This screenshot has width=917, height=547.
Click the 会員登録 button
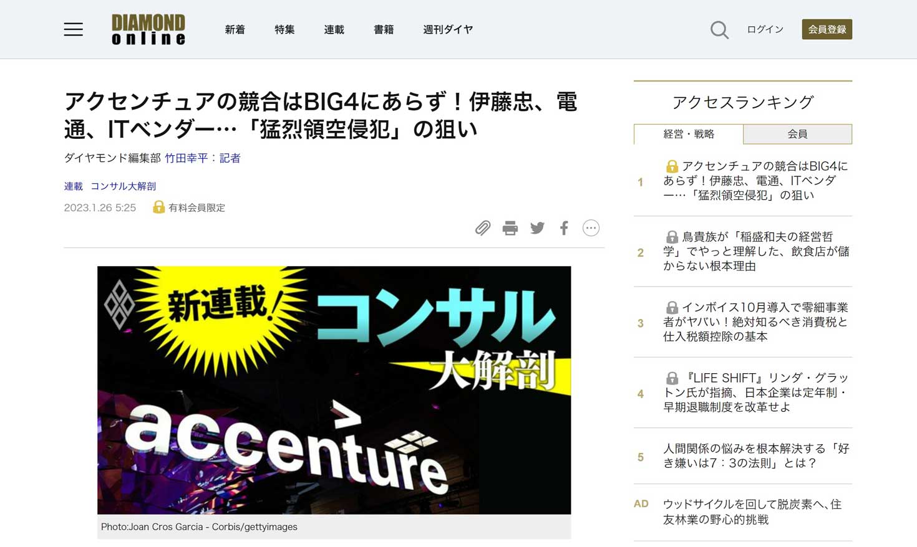pyautogui.click(x=827, y=29)
